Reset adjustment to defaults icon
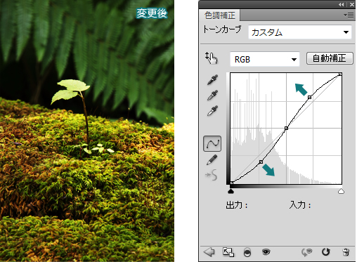Viewport: 357px width, 262px height. tap(325, 252)
